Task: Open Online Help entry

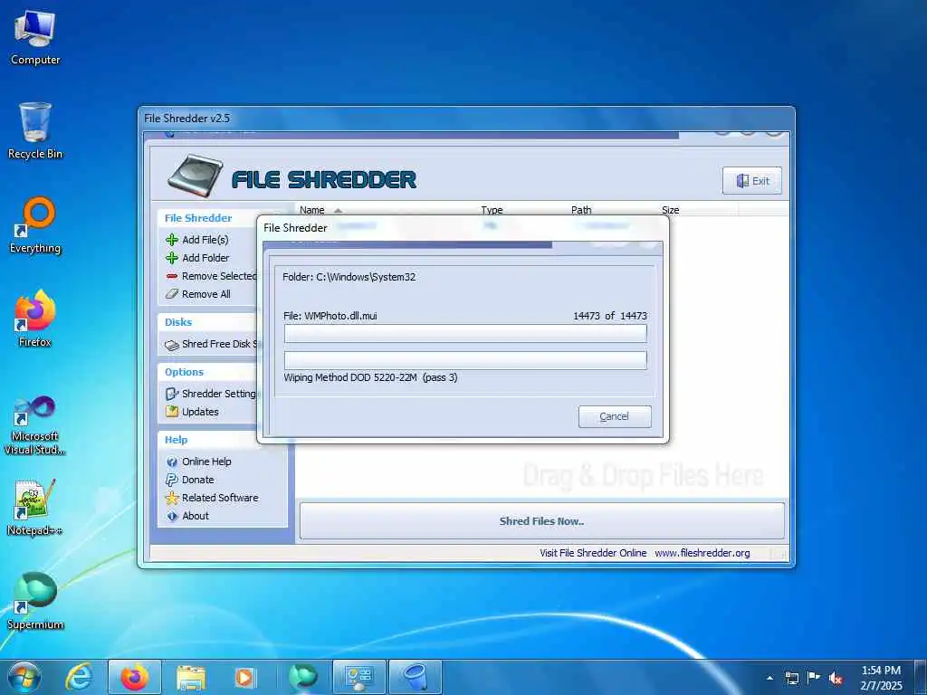Action: tap(206, 462)
